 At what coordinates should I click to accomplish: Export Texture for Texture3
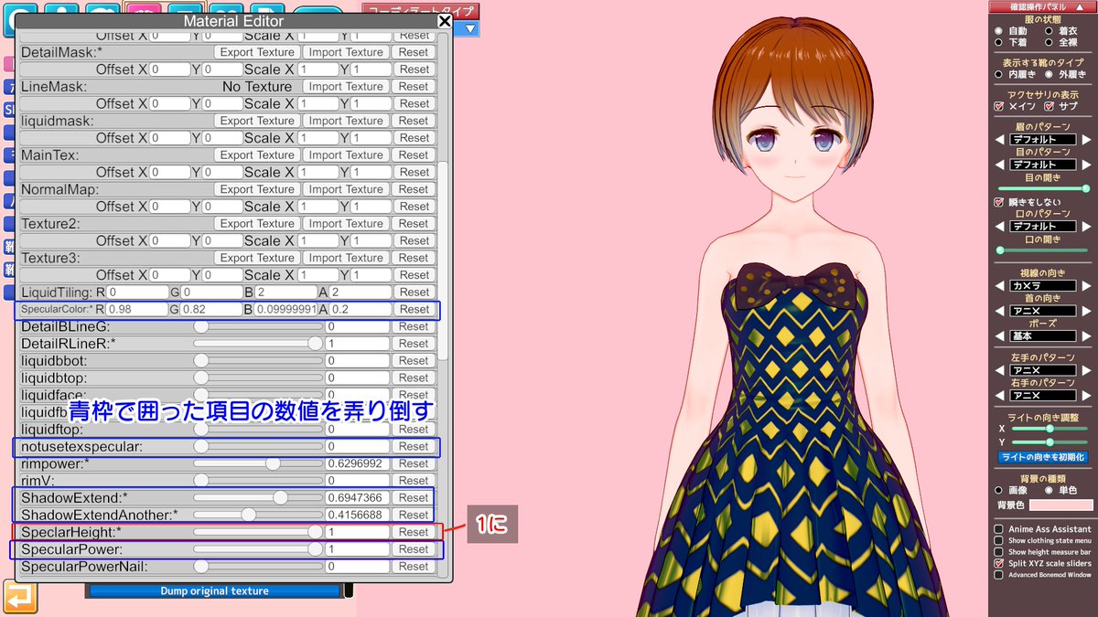click(256, 258)
